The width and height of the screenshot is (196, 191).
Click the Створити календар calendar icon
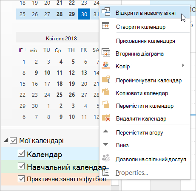[x=105, y=25]
